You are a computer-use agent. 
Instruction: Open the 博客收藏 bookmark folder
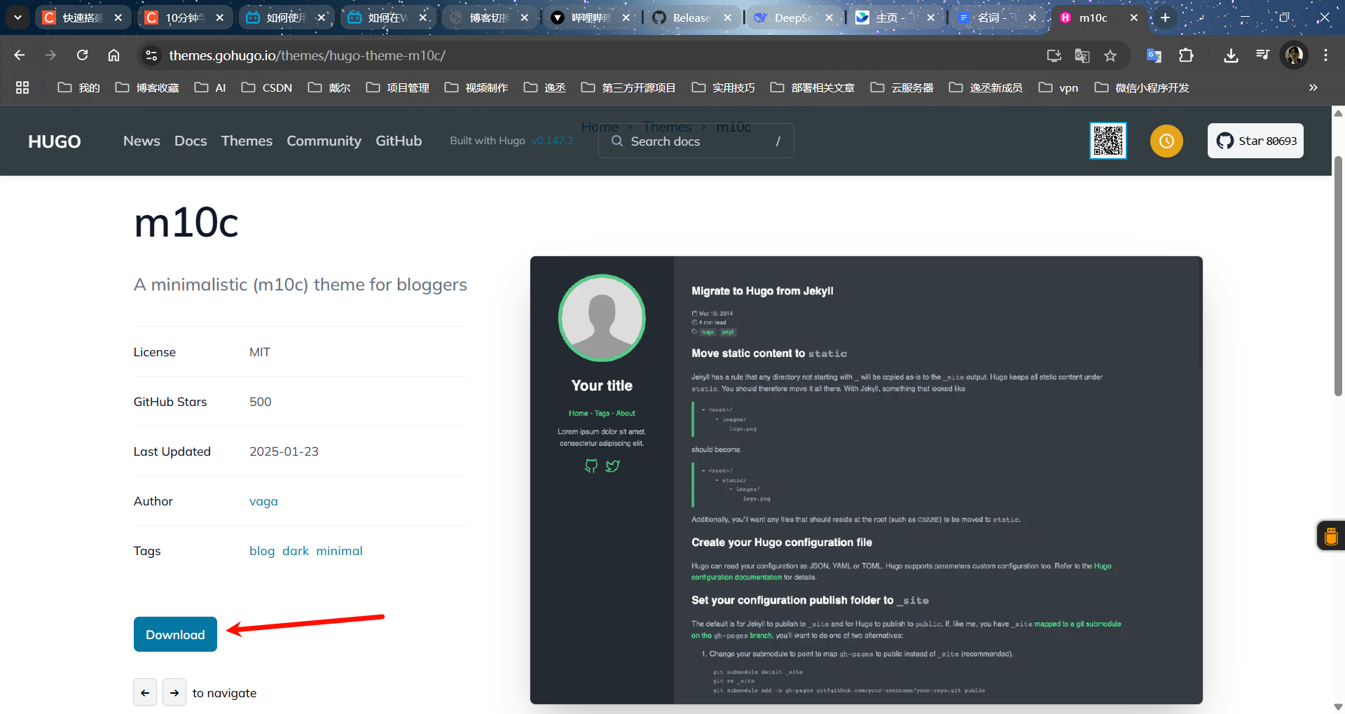click(x=147, y=87)
